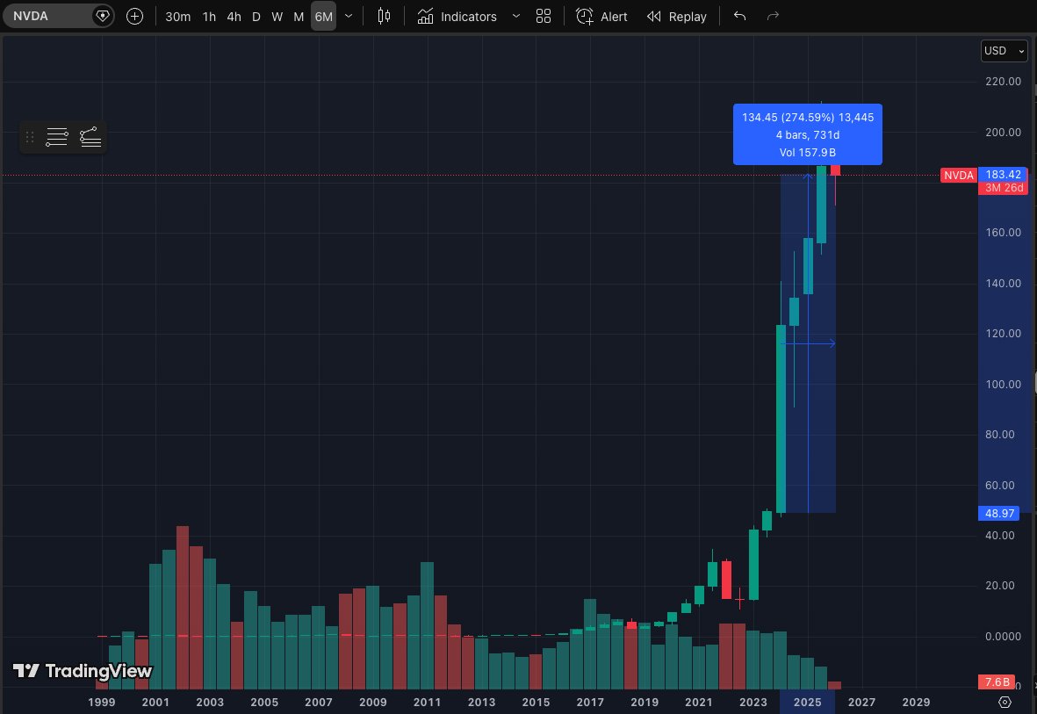1037x714 pixels.
Task: Select the candlestick chart type icon
Action: point(384,16)
